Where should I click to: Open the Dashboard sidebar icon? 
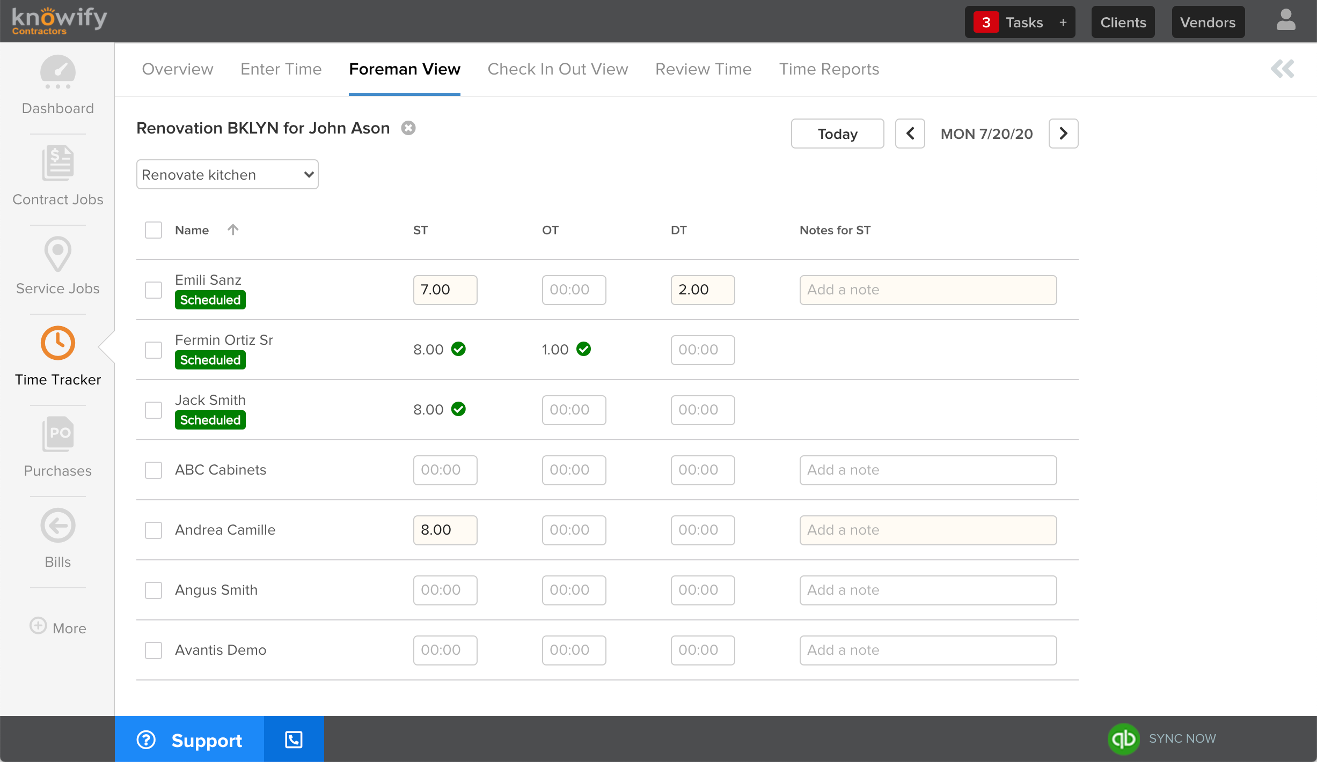58,72
